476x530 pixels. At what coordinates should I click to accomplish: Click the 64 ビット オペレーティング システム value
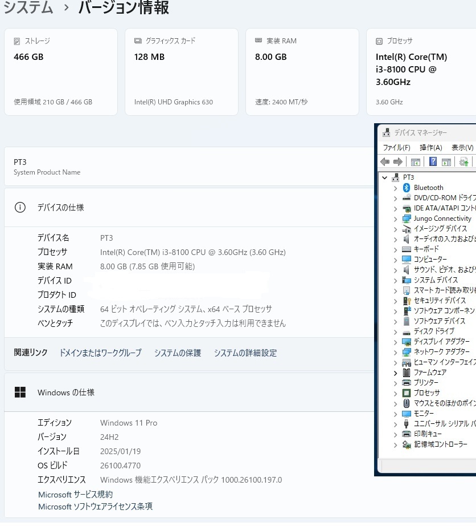click(x=186, y=309)
